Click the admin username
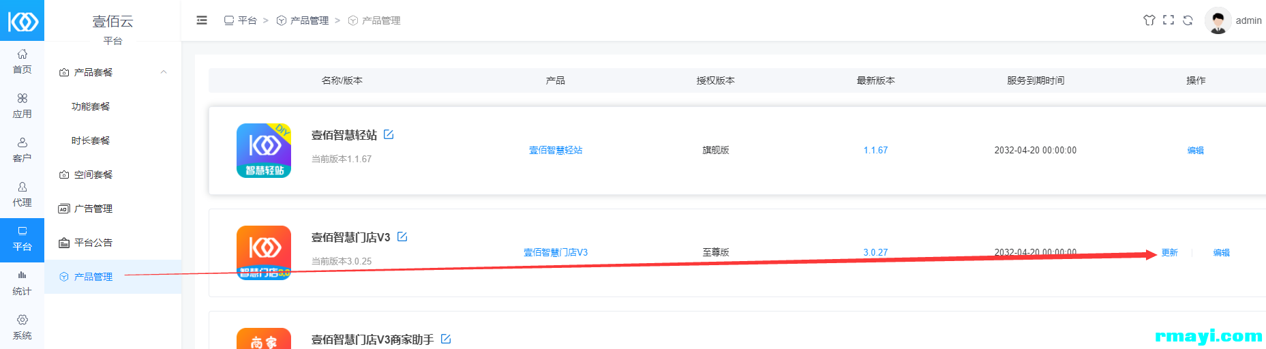The image size is (1266, 349). (x=1249, y=20)
